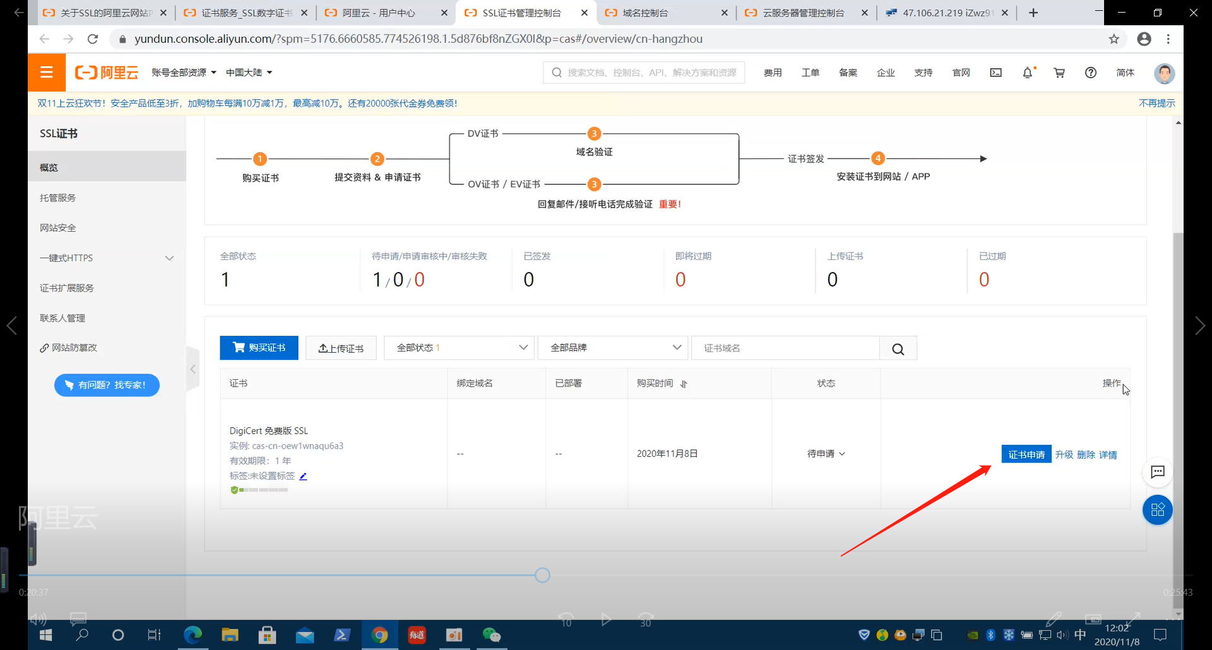Expand 中国大陆 region dropdown
The image size is (1212, 650).
click(249, 73)
